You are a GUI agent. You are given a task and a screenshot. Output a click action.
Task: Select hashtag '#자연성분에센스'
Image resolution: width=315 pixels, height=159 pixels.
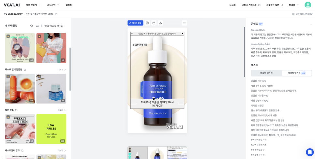point(259,145)
